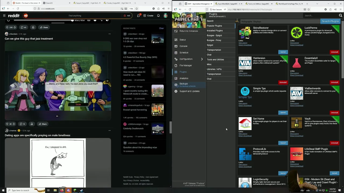
Task: Open r/Gundam subreddit link
Action: tap(13, 34)
